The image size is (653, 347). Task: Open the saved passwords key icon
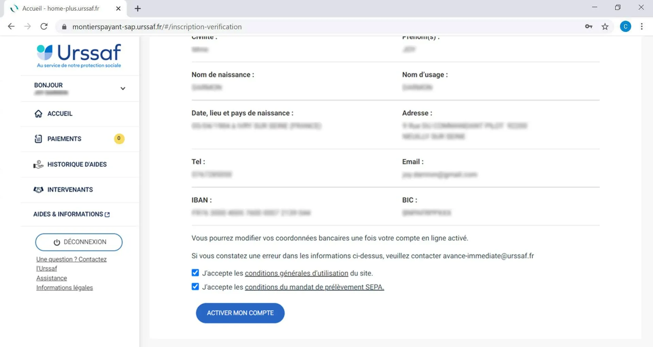[589, 27]
